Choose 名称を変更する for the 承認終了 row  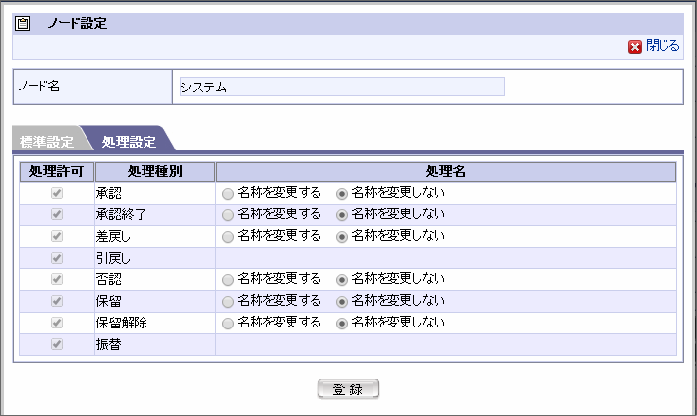tap(228, 215)
